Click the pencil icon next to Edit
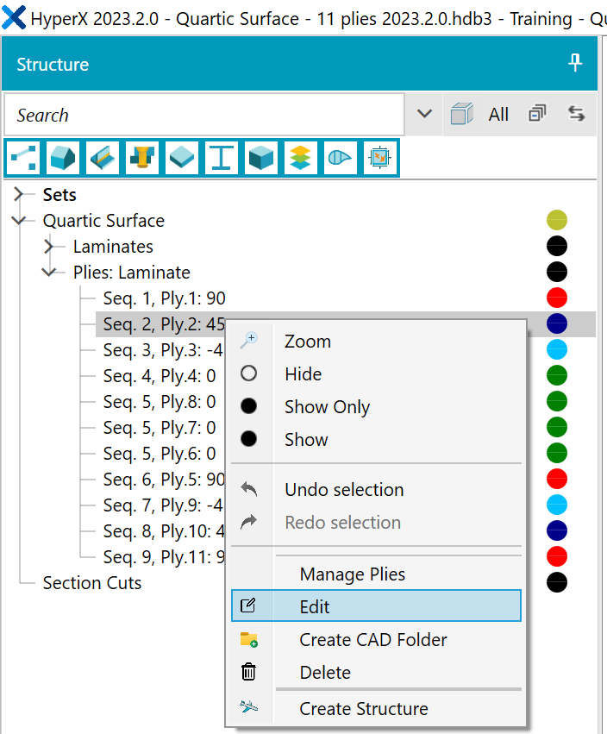607x734 pixels. coord(248,605)
